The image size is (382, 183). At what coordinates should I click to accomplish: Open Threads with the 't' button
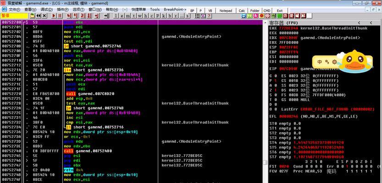coord(134,16)
